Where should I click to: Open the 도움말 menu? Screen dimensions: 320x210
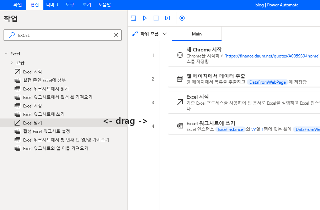pyautogui.click(x=105, y=5)
